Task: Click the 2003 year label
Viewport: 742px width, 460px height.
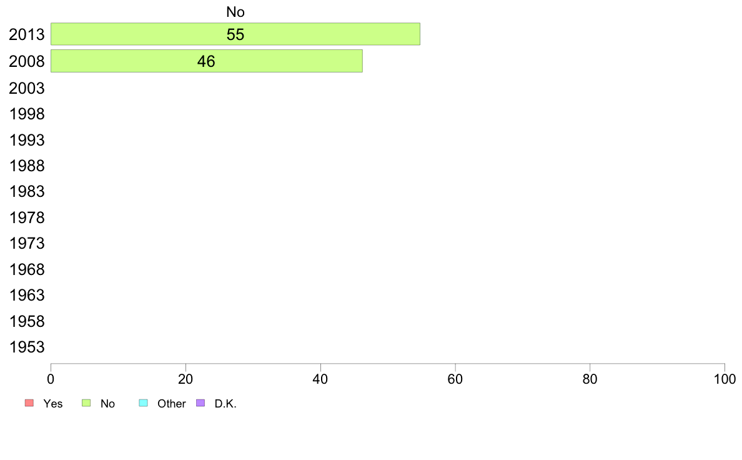Action: (26, 88)
